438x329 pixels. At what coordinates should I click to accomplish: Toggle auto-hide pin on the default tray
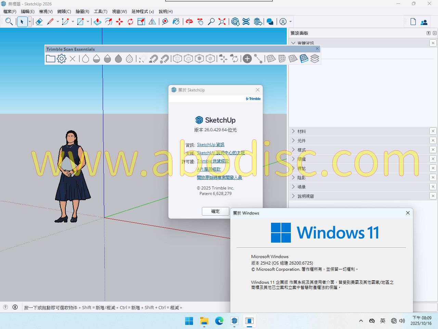[428, 33]
